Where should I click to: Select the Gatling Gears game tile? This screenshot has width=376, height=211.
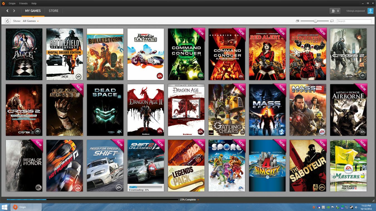point(227,110)
